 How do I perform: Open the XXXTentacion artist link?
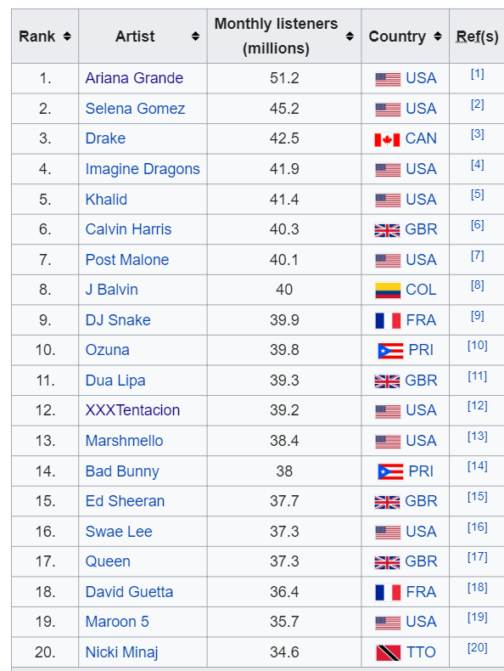point(132,410)
